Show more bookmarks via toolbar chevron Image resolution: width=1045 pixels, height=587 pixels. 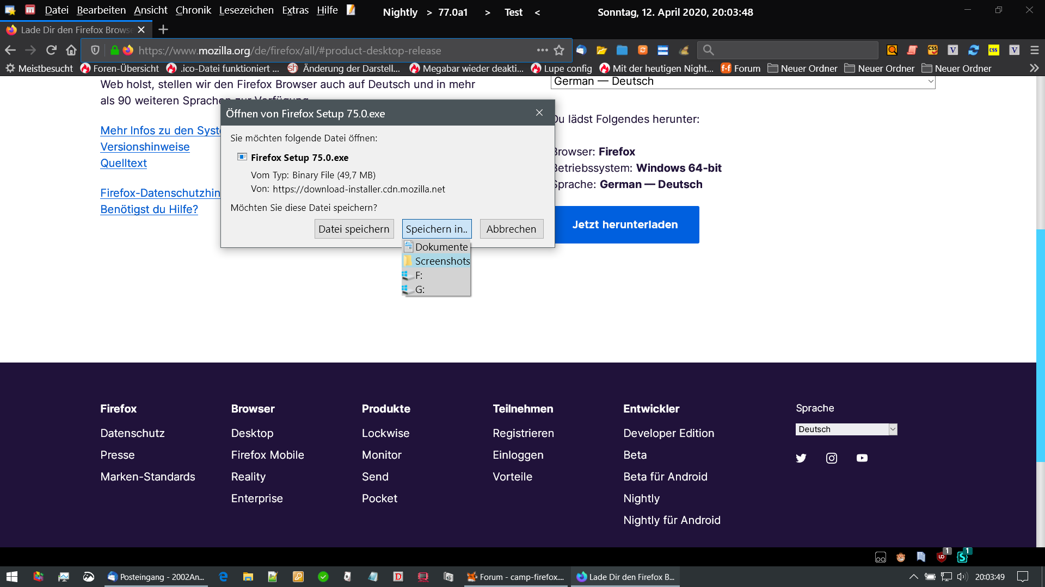click(x=1034, y=68)
